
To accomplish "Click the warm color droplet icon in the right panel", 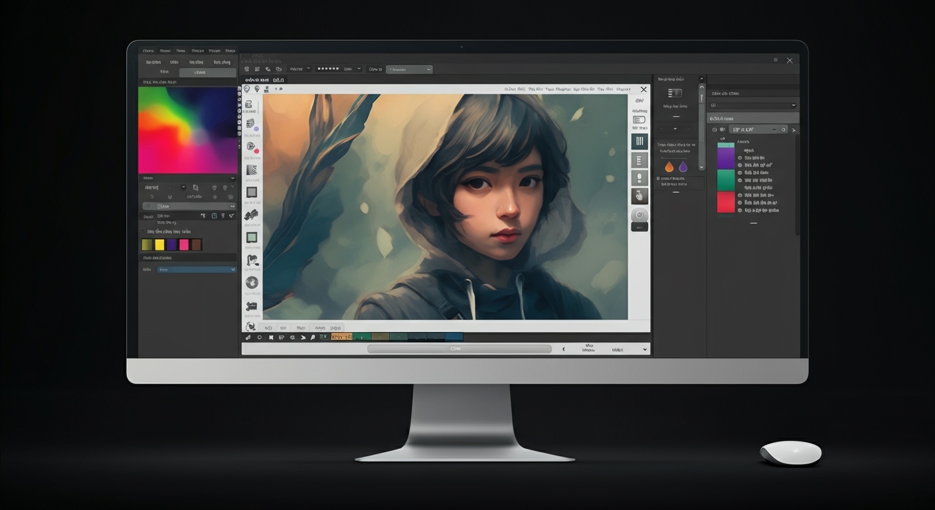I will click(669, 167).
